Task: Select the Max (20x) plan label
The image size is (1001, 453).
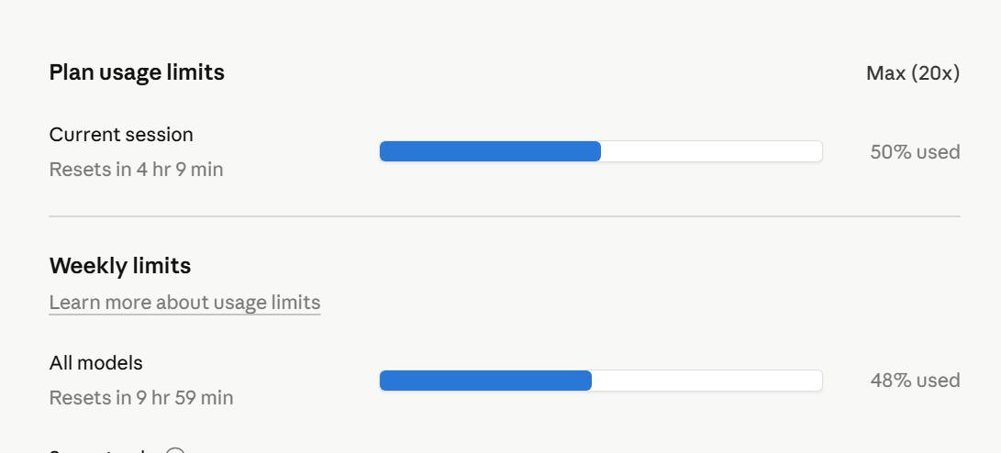Action: (913, 73)
